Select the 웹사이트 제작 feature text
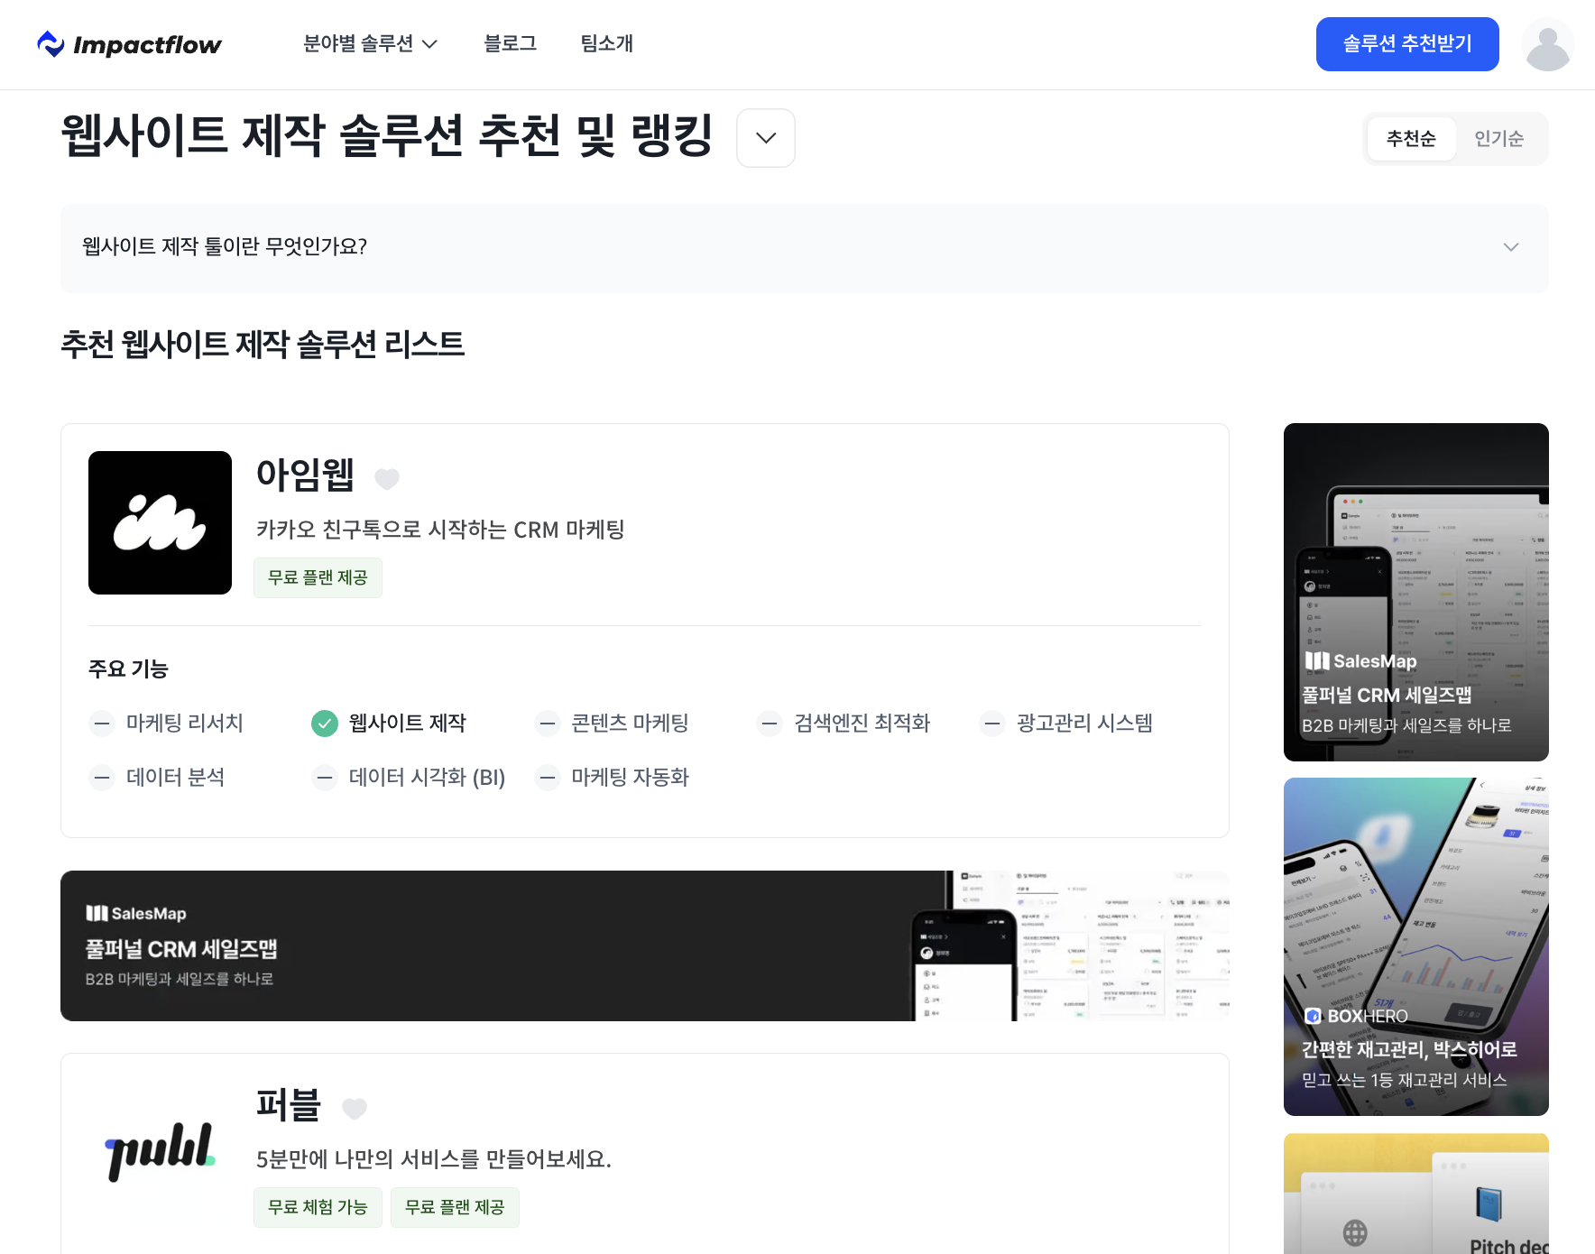Image resolution: width=1595 pixels, height=1254 pixels. pyautogui.click(x=408, y=724)
